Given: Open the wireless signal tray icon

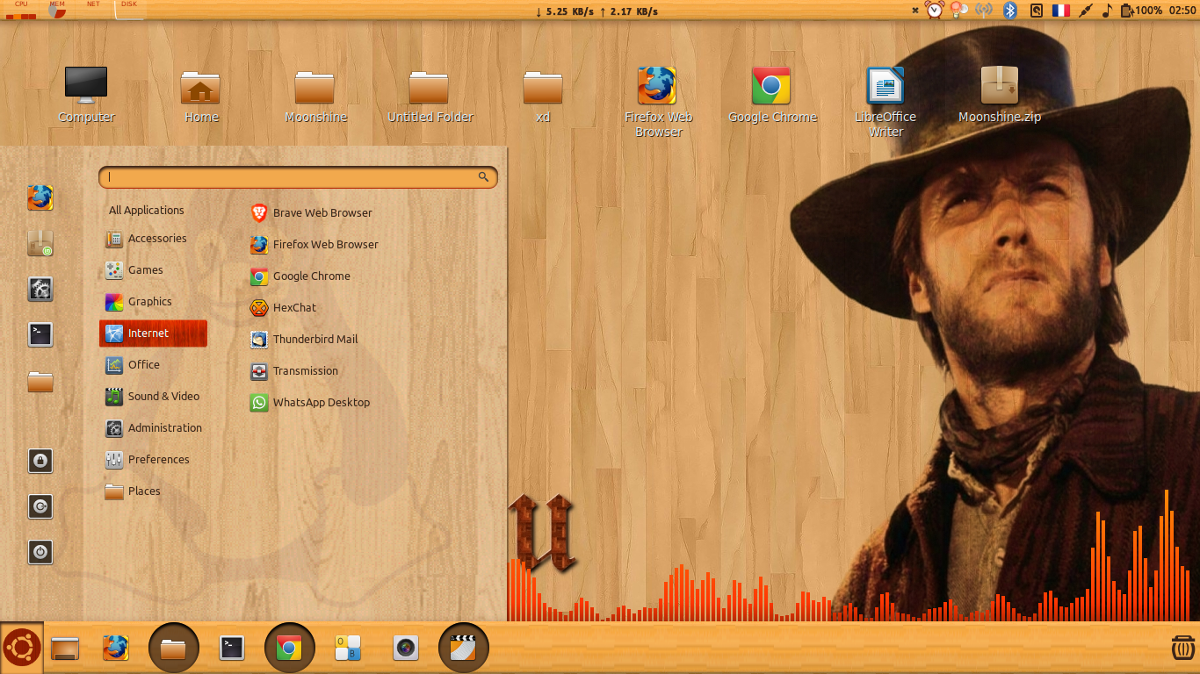Looking at the screenshot, I should 984,11.
